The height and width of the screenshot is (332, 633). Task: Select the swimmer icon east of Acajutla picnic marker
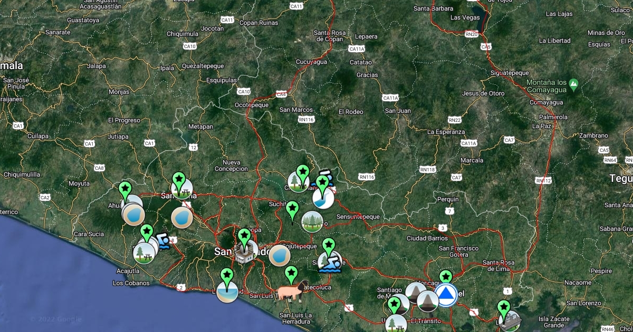(164, 241)
